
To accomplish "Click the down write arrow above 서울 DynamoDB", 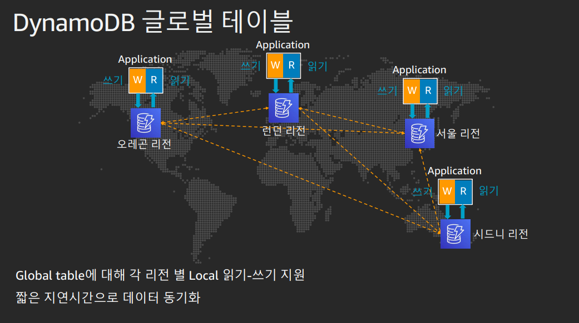I will coord(413,111).
